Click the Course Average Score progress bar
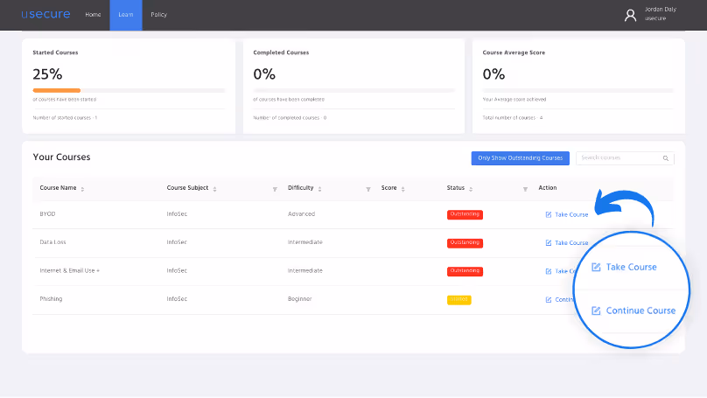 coord(578,91)
